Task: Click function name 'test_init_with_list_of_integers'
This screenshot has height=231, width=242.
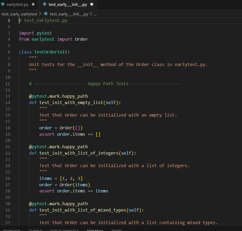Action: pyautogui.click(x=79, y=153)
